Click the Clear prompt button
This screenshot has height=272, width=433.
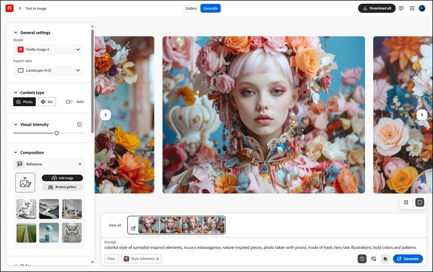pyautogui.click(x=111, y=259)
